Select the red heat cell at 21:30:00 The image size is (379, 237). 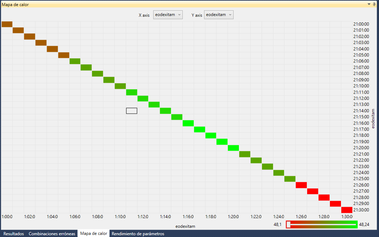[347, 210]
